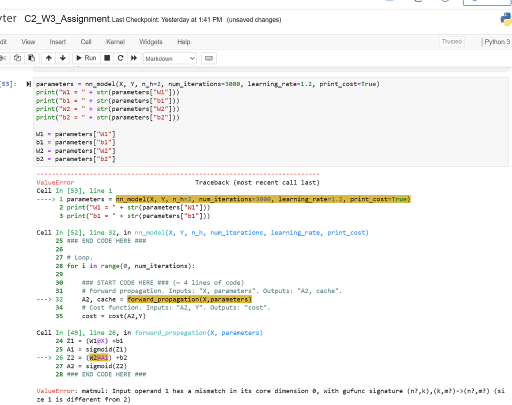This screenshot has width=512, height=405.
Task: Click the Trusted notebook status button
Action: (451, 41)
